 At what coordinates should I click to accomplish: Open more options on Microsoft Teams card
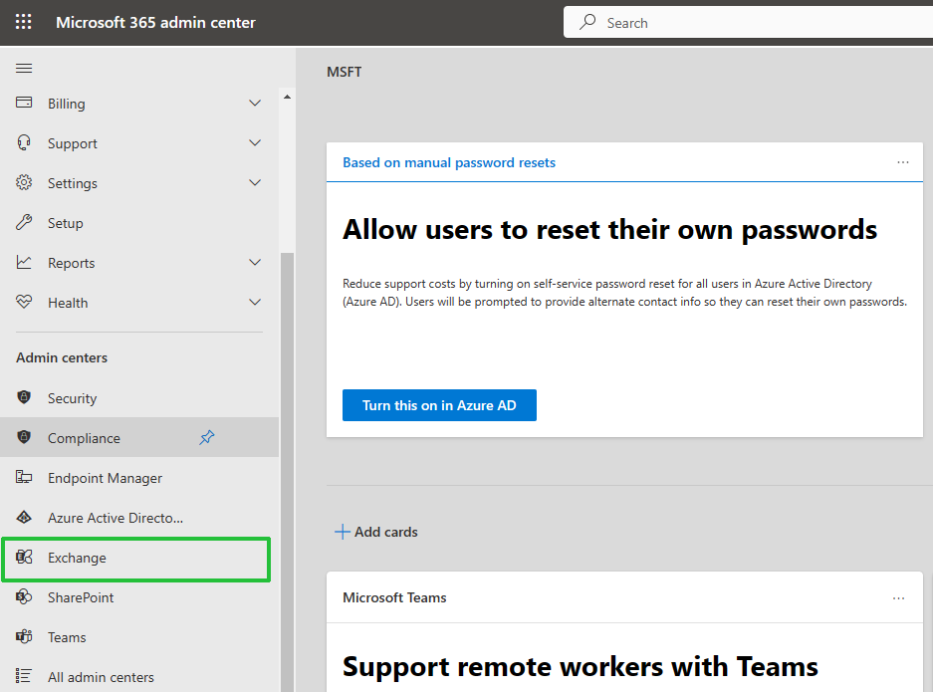[898, 598]
